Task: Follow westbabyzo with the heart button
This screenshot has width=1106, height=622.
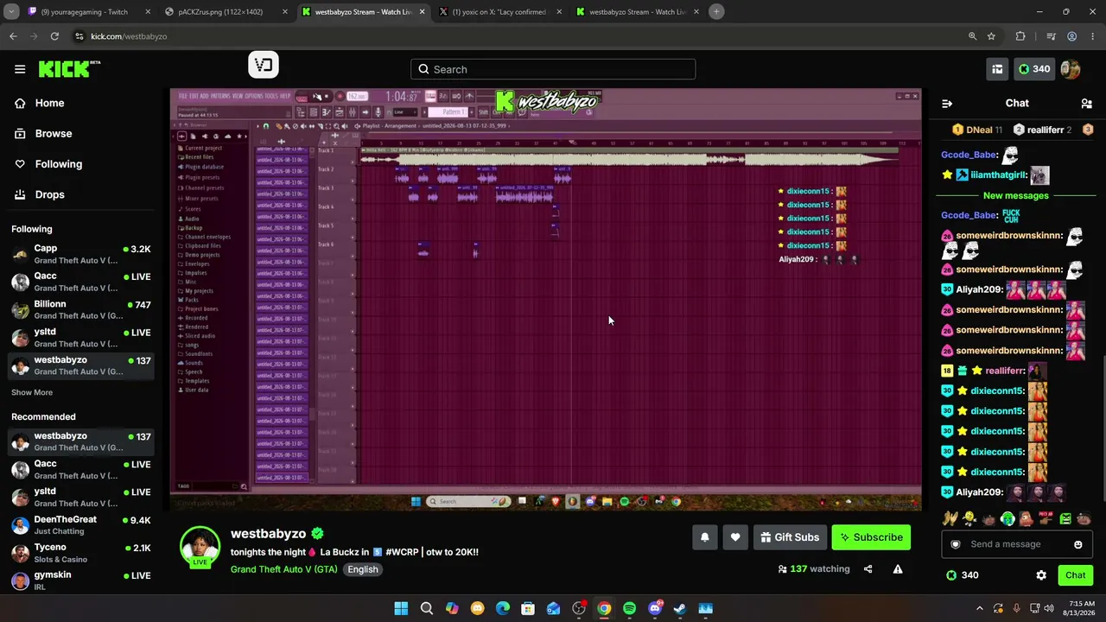Action: click(x=735, y=537)
